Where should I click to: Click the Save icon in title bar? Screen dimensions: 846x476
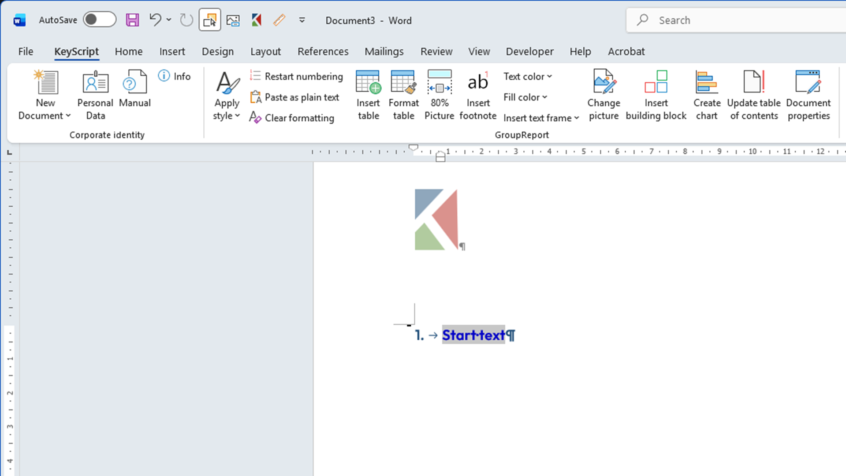[132, 20]
